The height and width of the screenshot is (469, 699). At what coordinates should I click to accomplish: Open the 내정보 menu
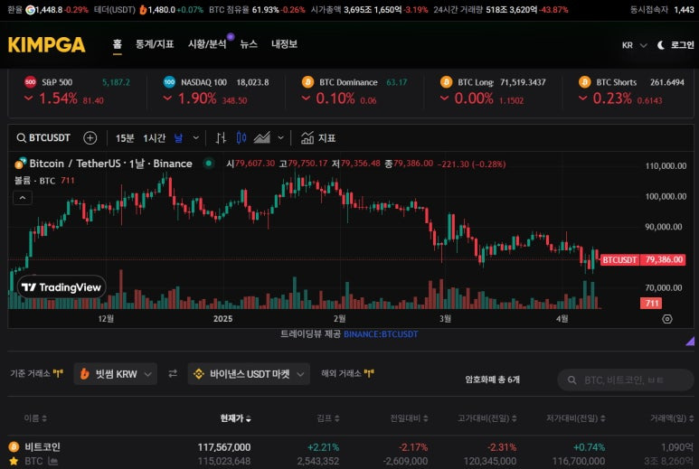[x=284, y=44]
